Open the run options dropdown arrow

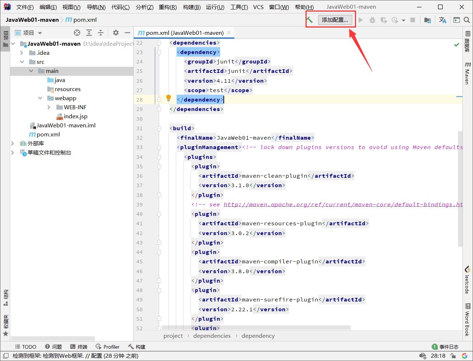click(403, 20)
